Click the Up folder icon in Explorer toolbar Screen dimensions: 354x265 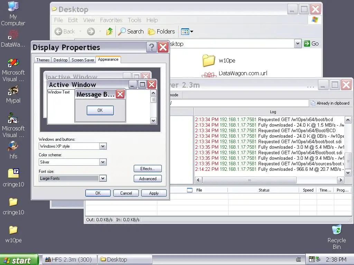click(x=110, y=31)
